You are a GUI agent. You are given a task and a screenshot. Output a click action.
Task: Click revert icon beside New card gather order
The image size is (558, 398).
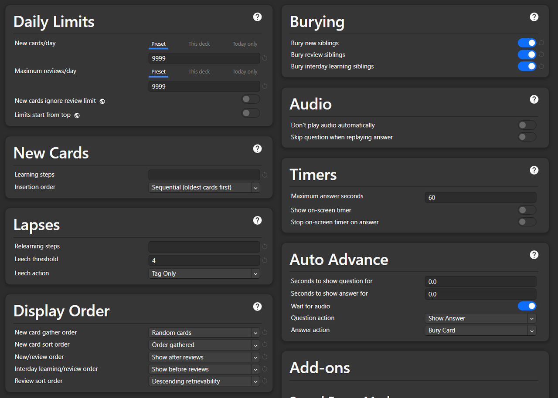point(265,333)
